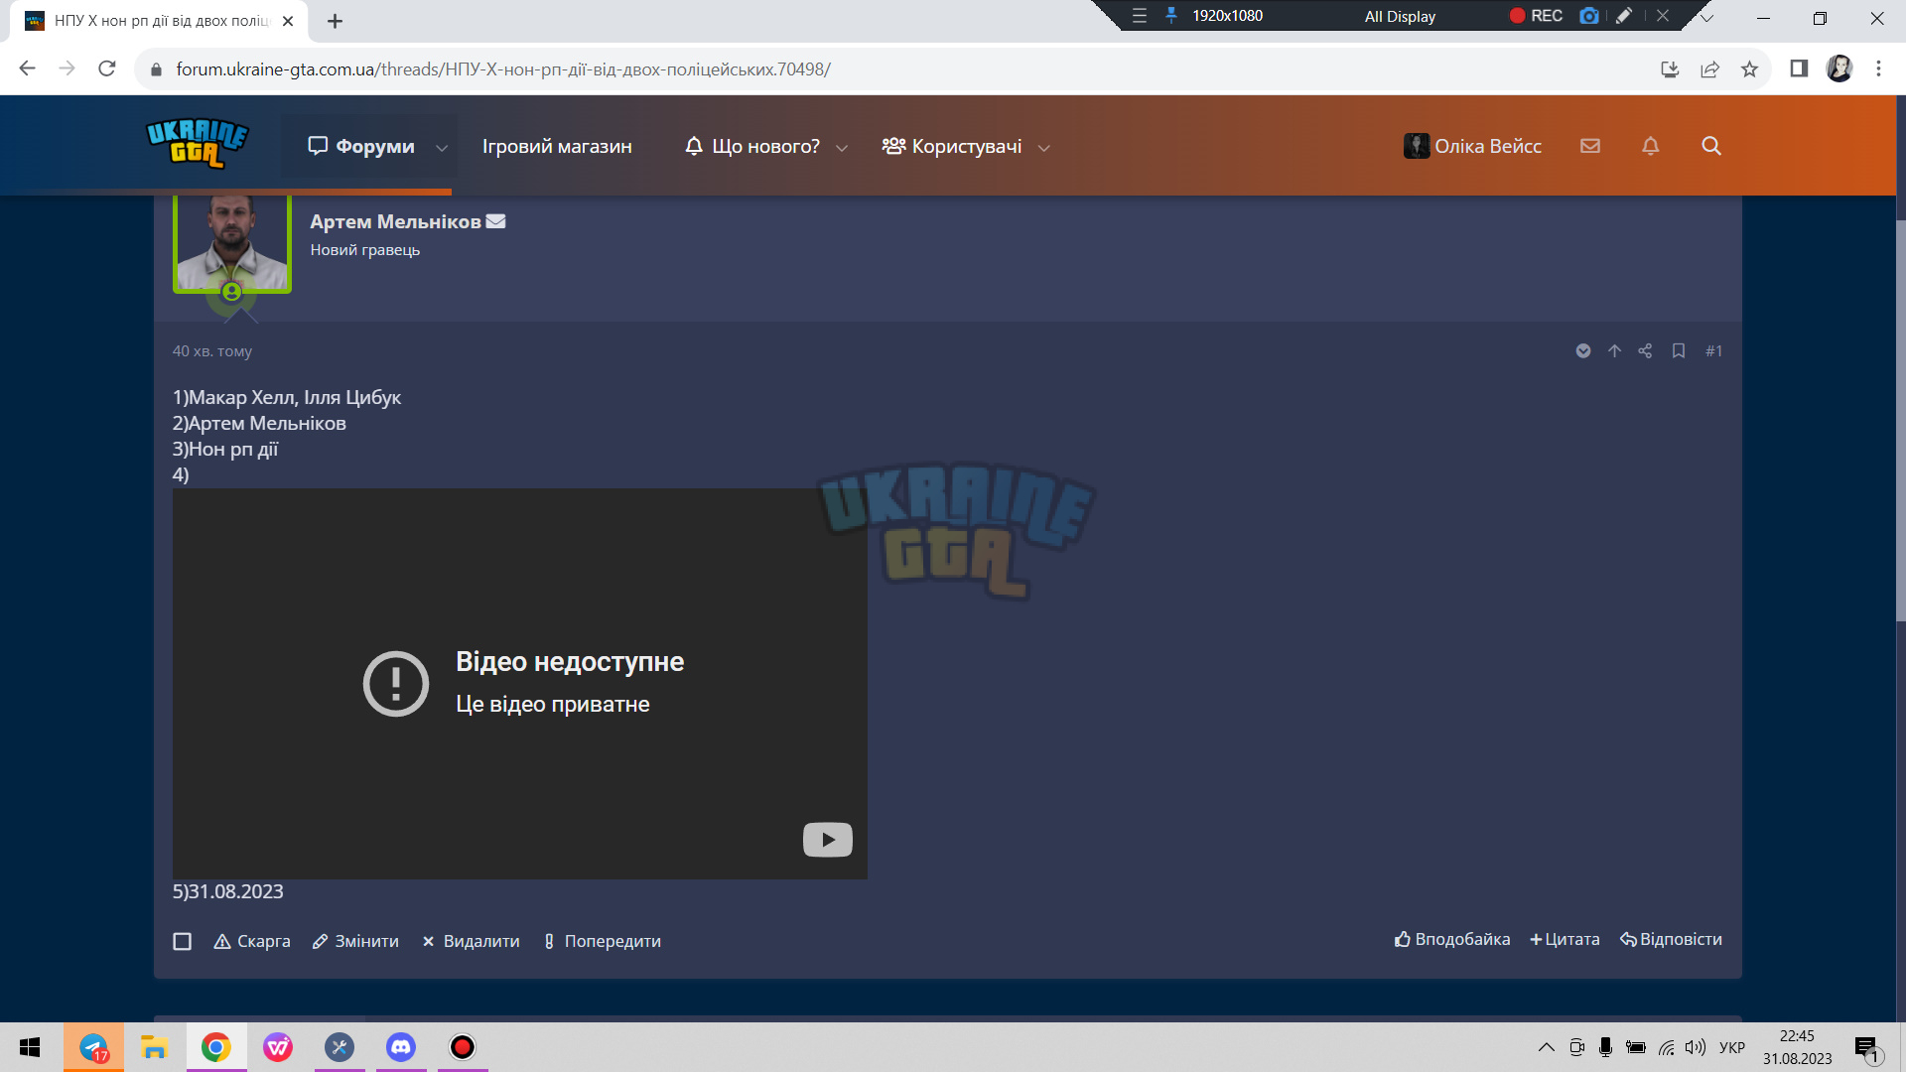Open the Chrome three-dot menu
The image size is (1906, 1072).
click(x=1878, y=68)
